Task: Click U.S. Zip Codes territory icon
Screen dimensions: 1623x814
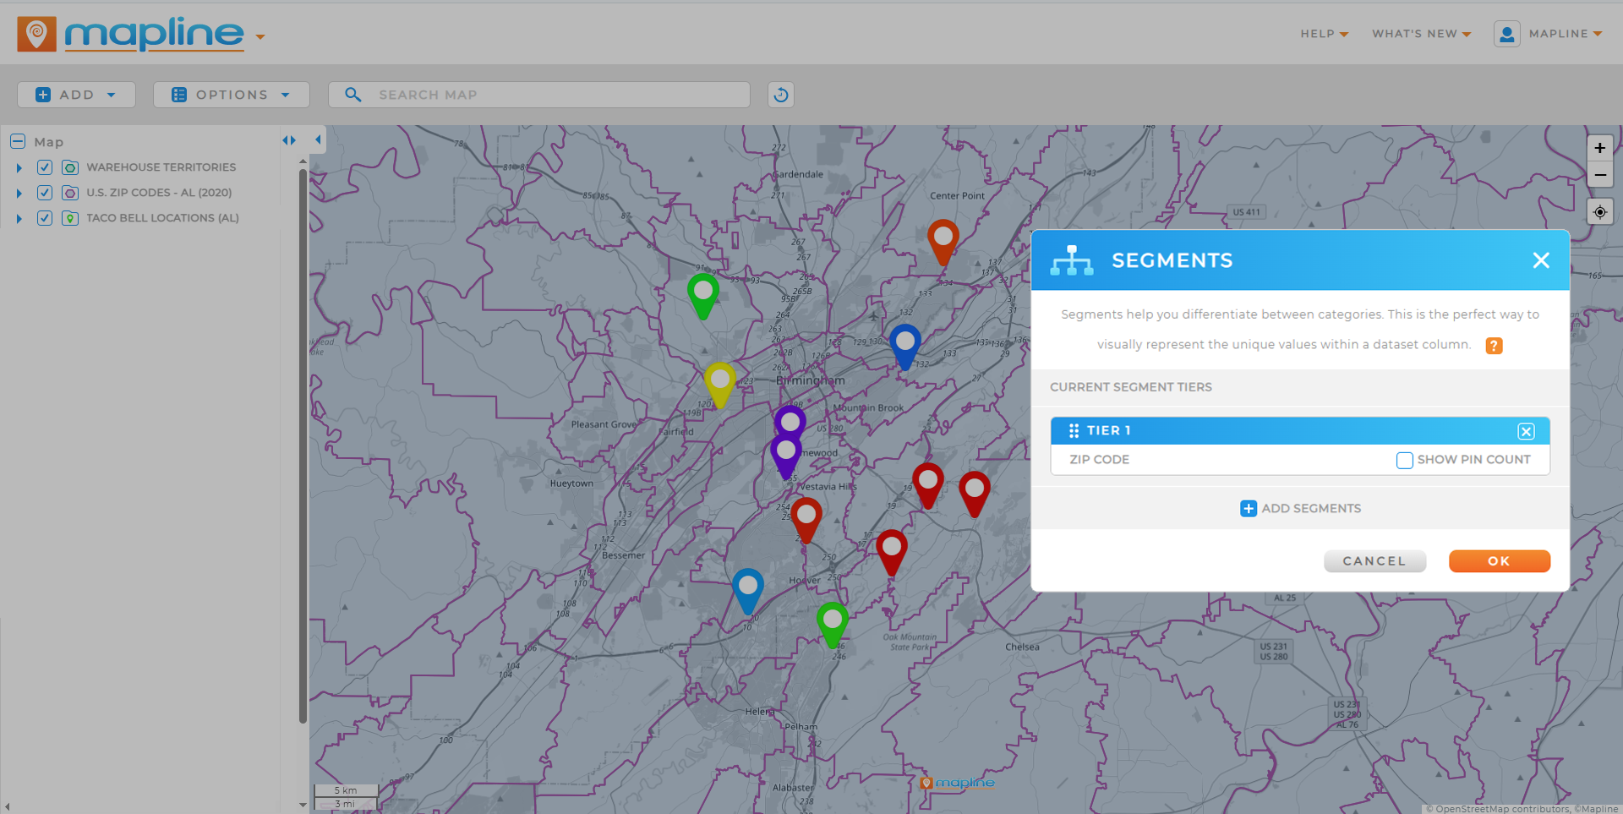Action: pos(70,193)
